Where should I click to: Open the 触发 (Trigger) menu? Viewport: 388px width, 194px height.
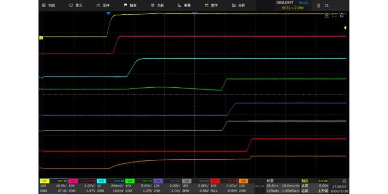coord(130,6)
